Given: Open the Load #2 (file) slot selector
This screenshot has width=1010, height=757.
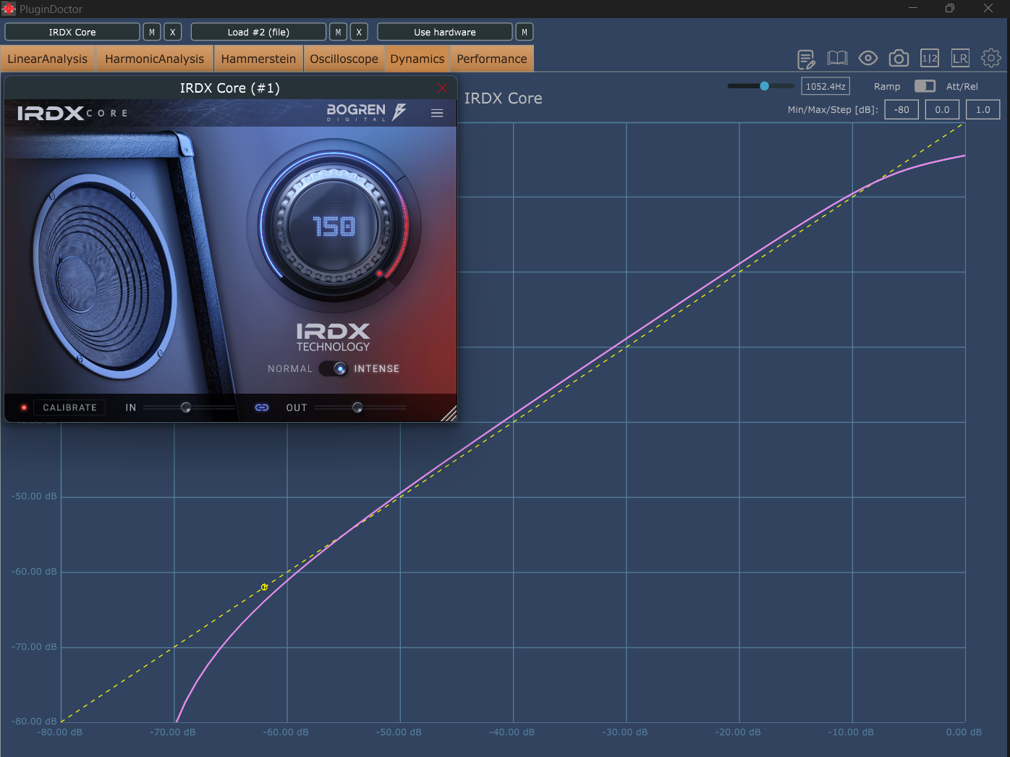Looking at the screenshot, I should [x=258, y=32].
